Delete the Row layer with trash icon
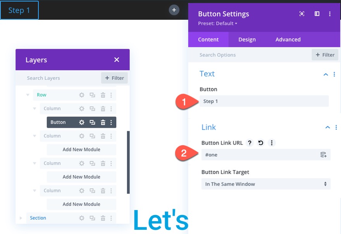Viewport: 341px width, 234px height. coord(103,95)
